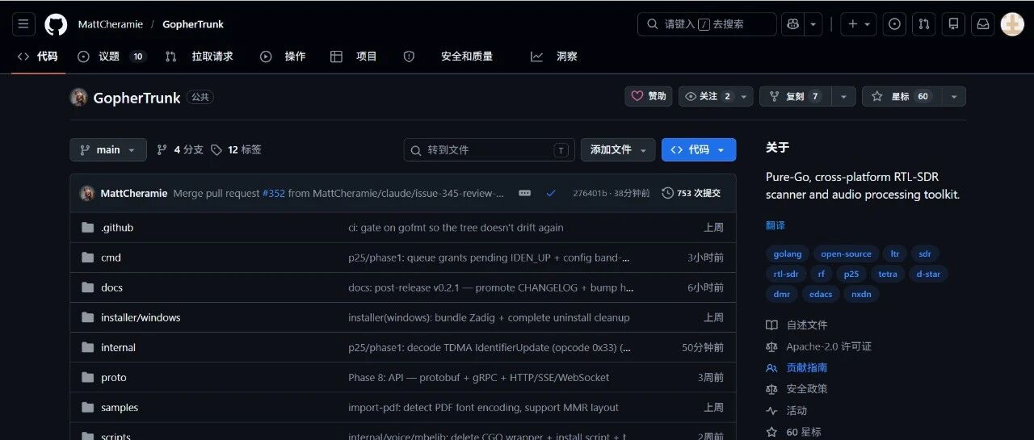Open the MattCheramie owner link in breadcrumb
The image size is (1034, 440).
(x=111, y=24)
